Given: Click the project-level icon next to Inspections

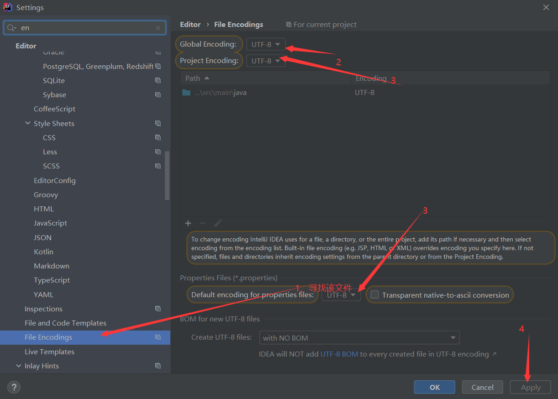Looking at the screenshot, I should [158, 309].
